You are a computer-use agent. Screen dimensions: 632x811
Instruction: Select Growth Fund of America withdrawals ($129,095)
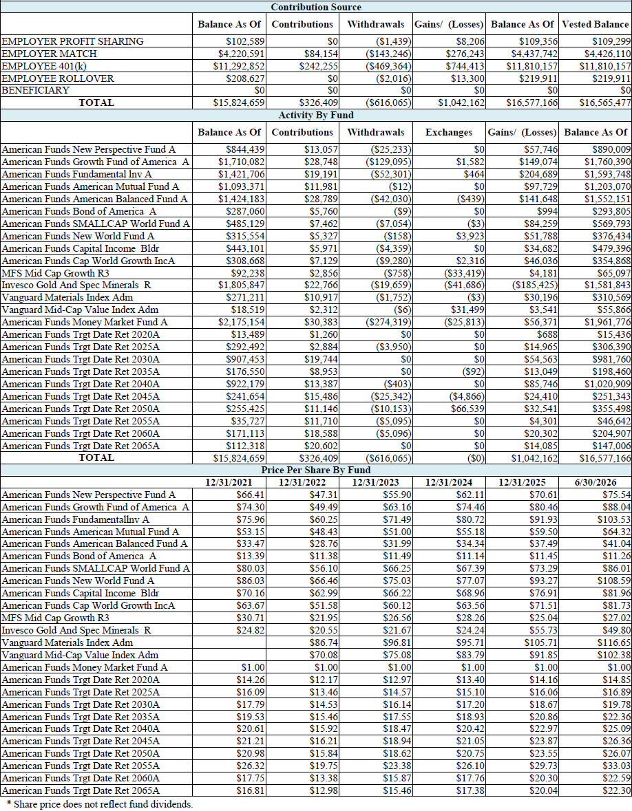click(x=388, y=162)
